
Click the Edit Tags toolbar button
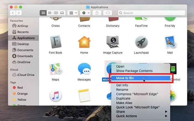tap(108, 13)
